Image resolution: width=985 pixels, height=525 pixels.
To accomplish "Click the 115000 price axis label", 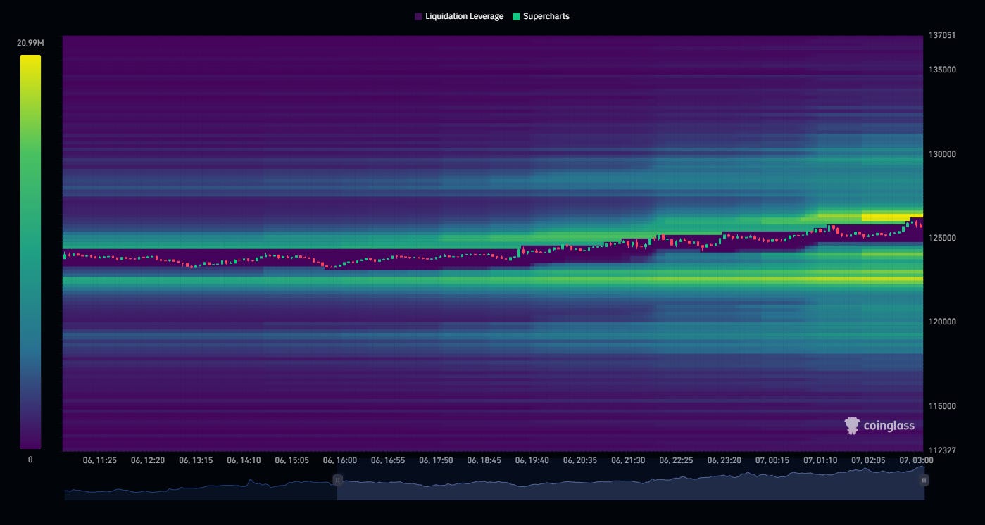I will (941, 406).
